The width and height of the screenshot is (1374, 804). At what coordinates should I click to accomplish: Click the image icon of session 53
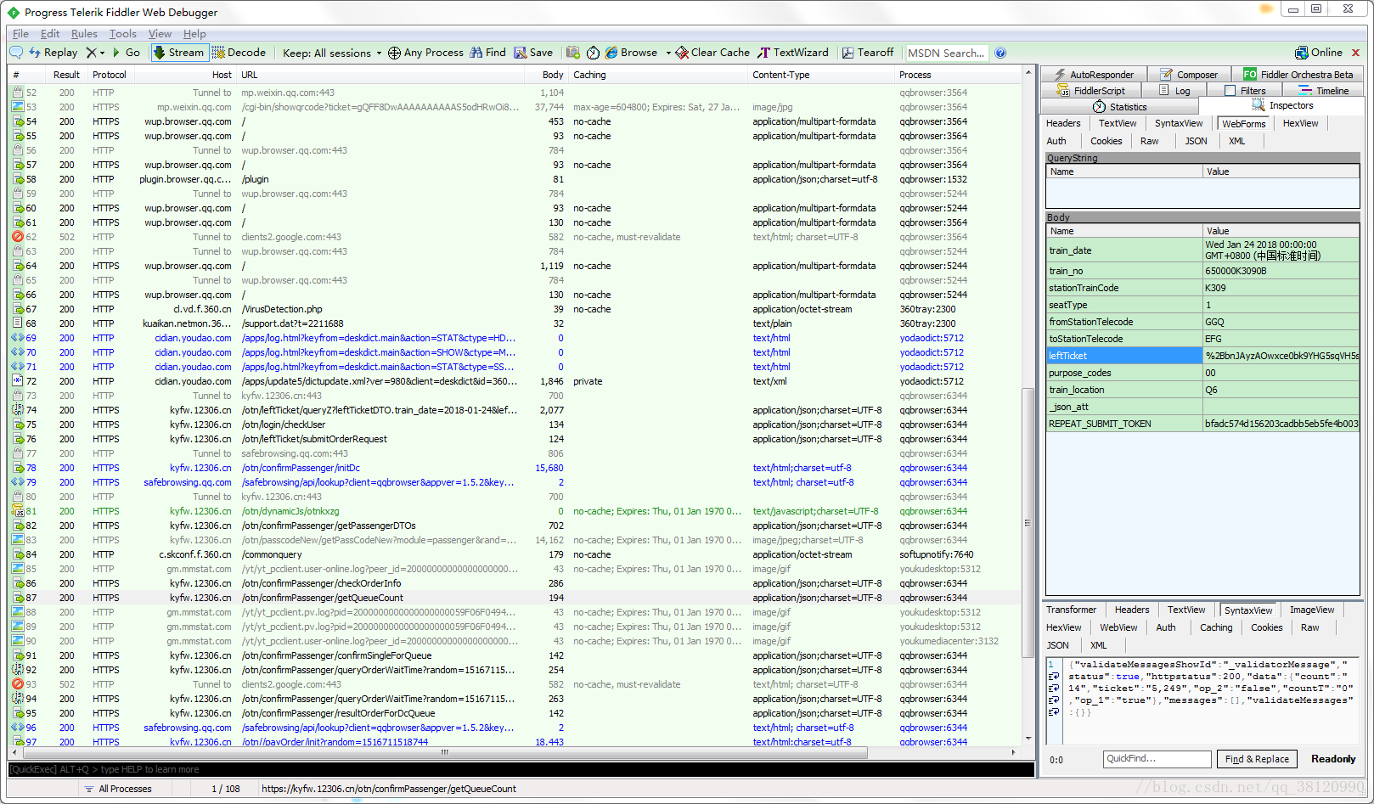[17, 108]
